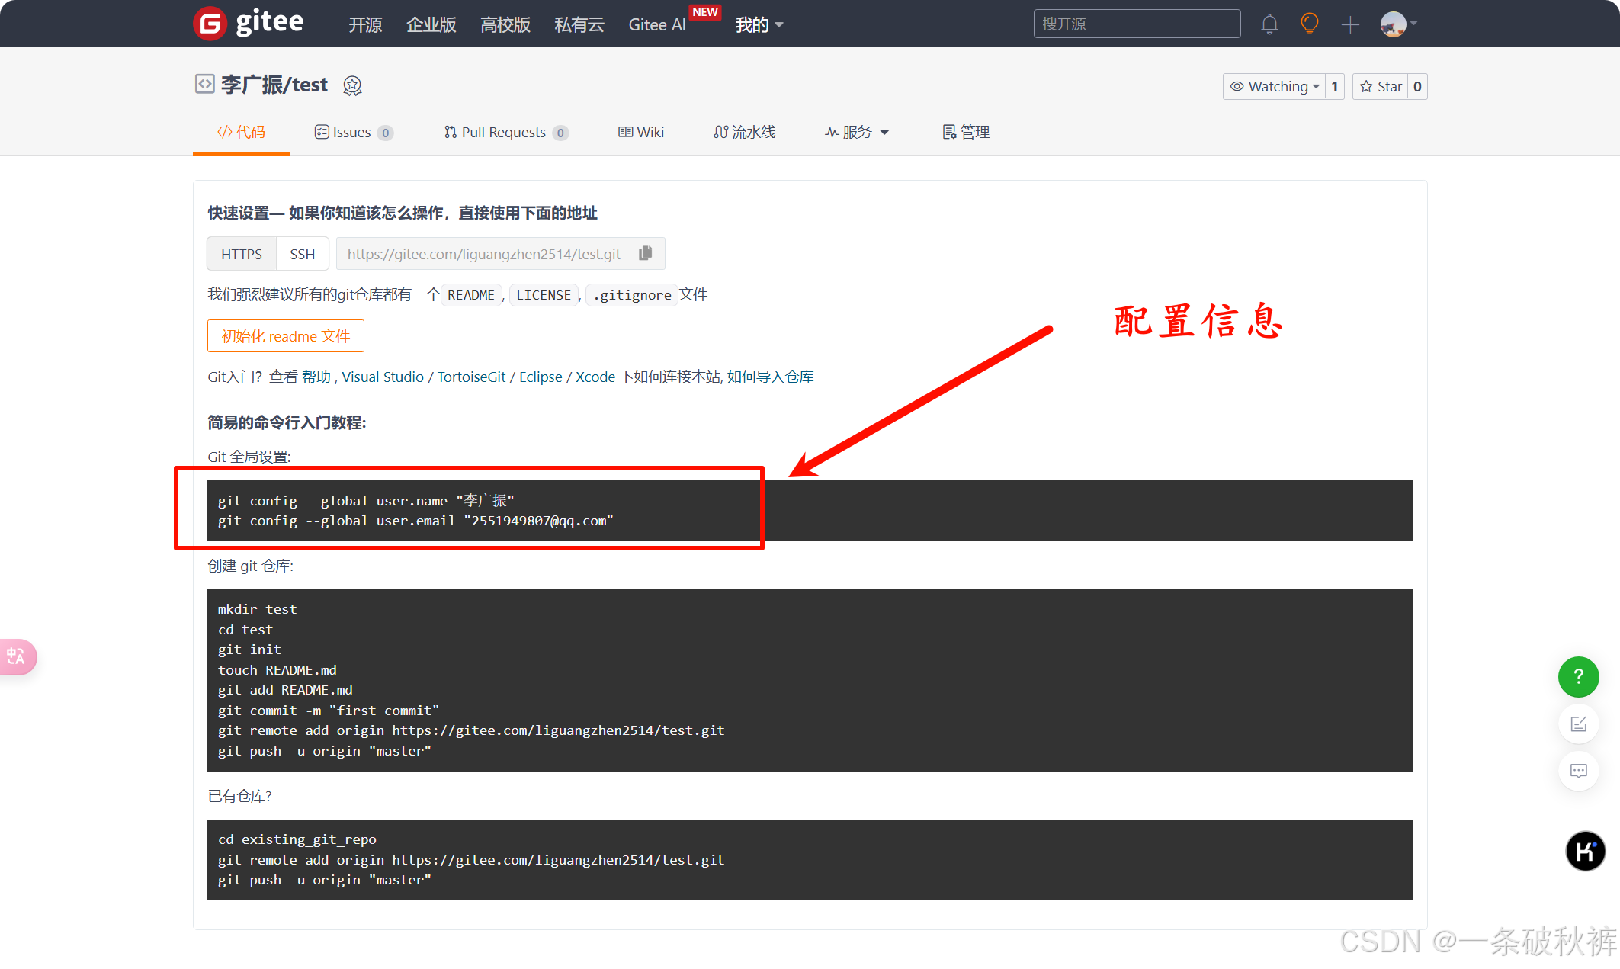The height and width of the screenshot is (969, 1620).
Task: Open the notifications bell
Action: tap(1269, 24)
